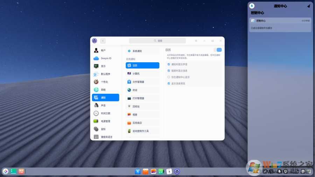
Task: Select the 回收站 notification entry
Action: tap(142, 106)
